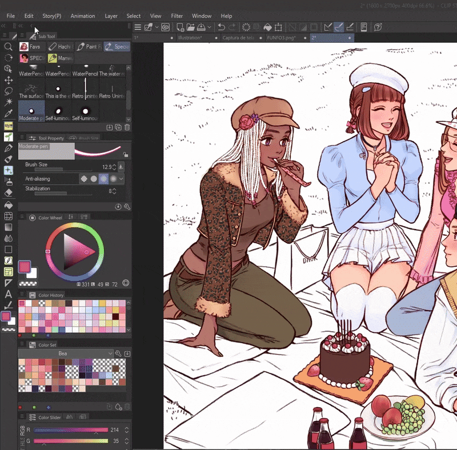Select the Moderate pen sub tool
Screen dimensions: 457x450
pos(31,111)
